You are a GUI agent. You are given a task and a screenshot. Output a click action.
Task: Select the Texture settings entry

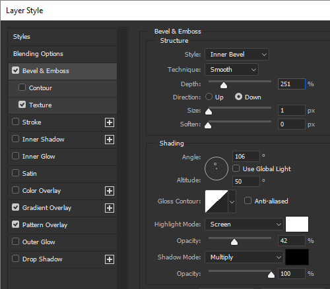[x=63, y=105]
